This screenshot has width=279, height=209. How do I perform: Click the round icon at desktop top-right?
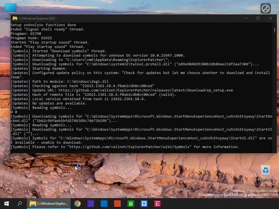pyautogui.click(x=265, y=8)
